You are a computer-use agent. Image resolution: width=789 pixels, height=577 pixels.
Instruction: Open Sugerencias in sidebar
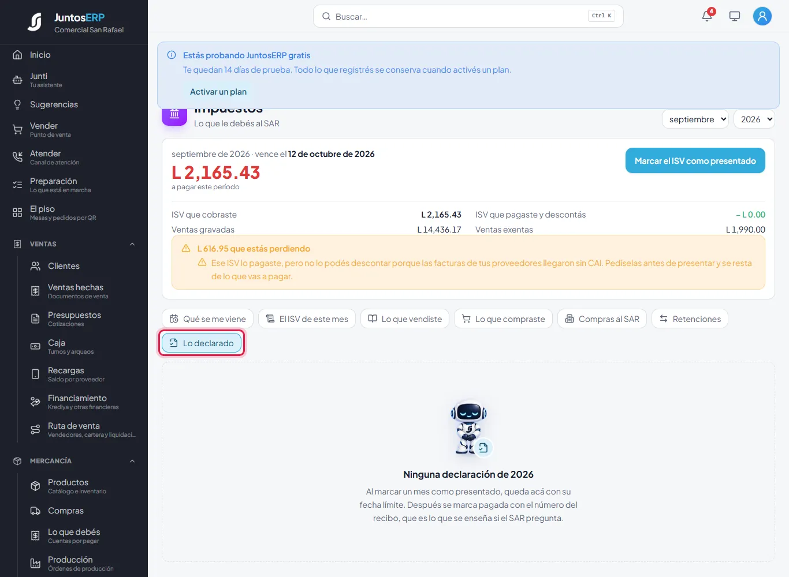point(74,104)
